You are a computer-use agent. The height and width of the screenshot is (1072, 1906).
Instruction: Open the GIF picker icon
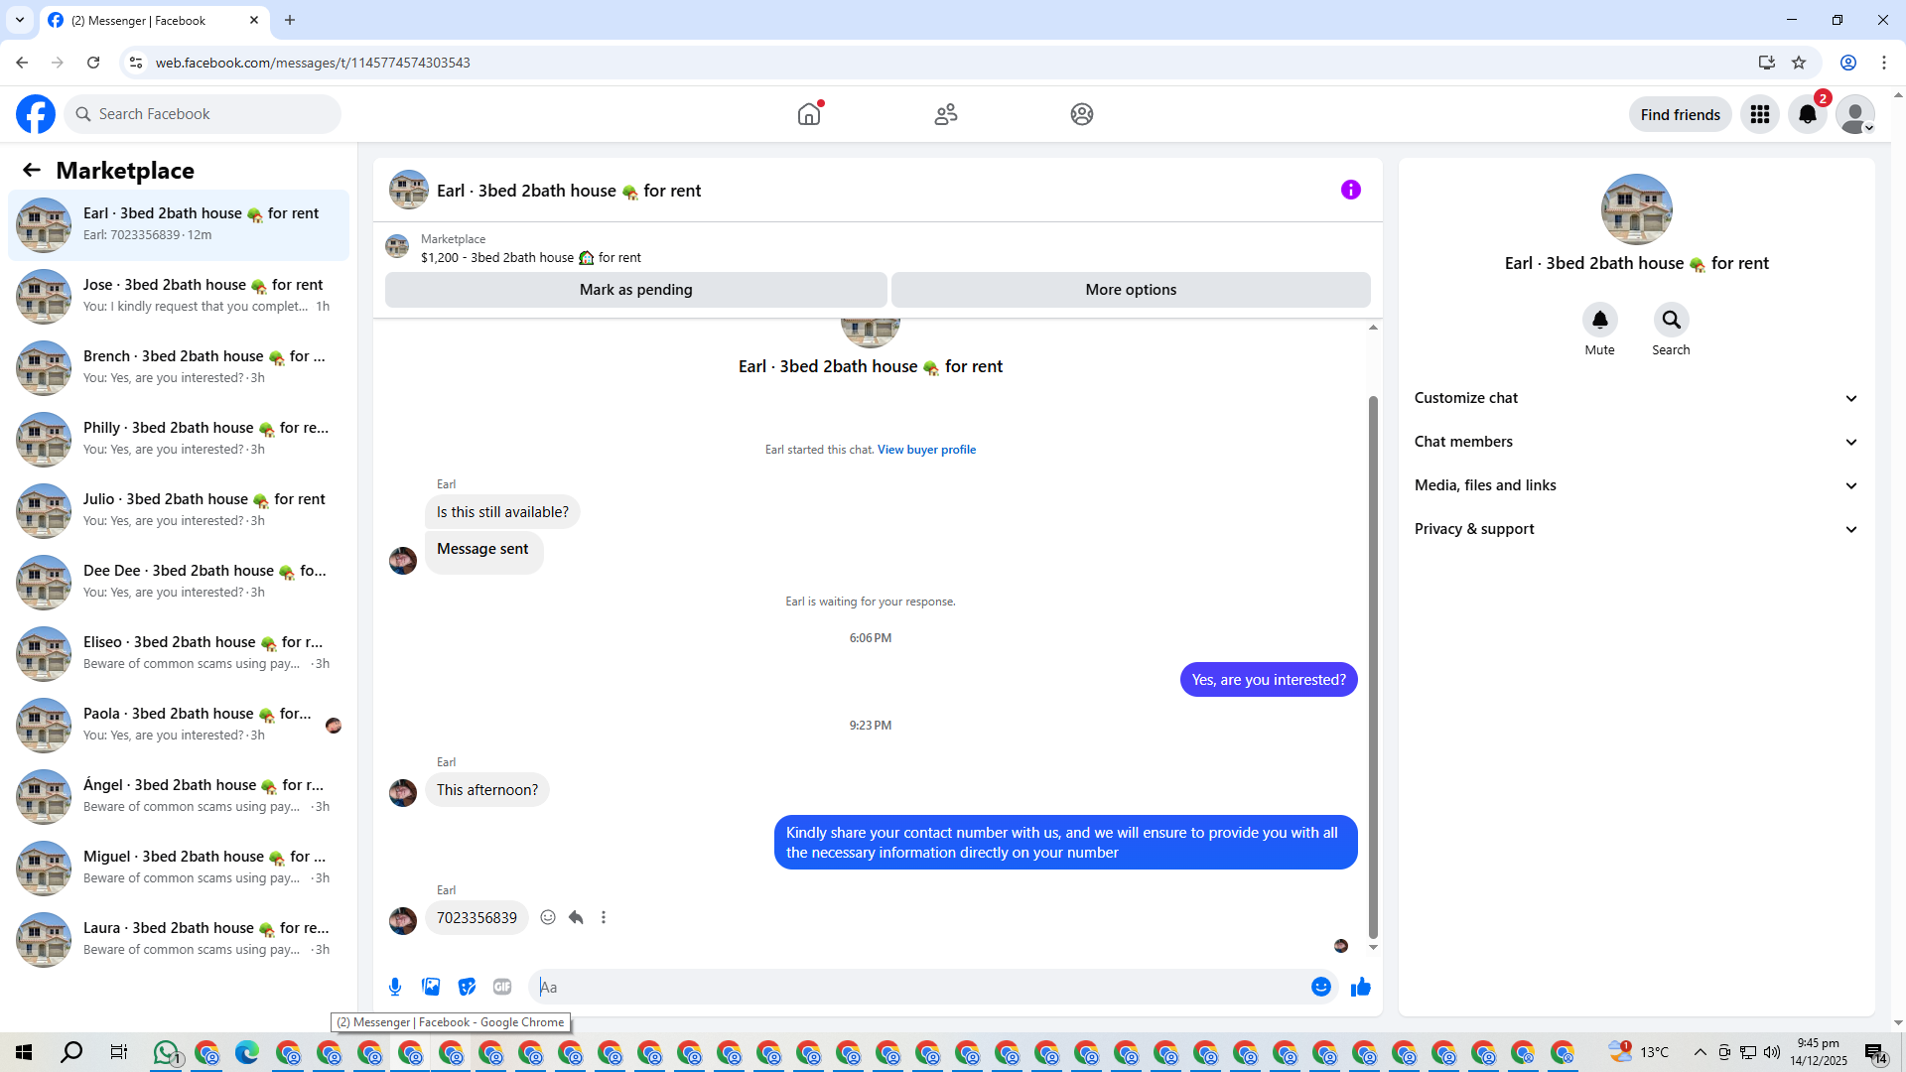click(502, 987)
